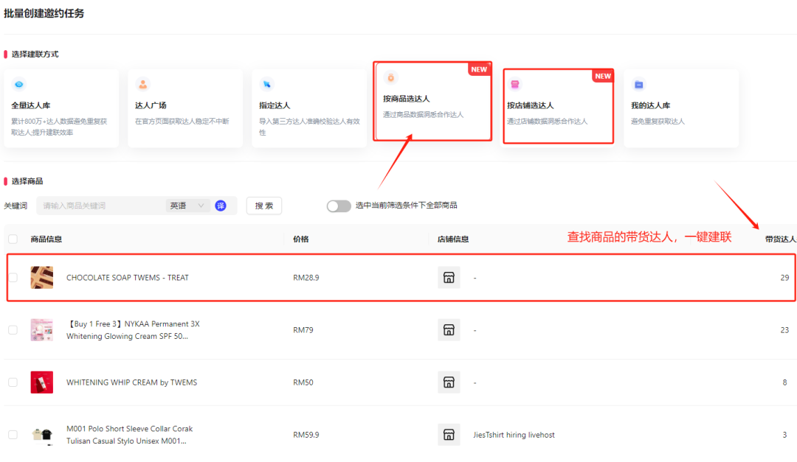Click the 指定达人 card icon
This screenshot has height=462, width=797.
click(267, 84)
